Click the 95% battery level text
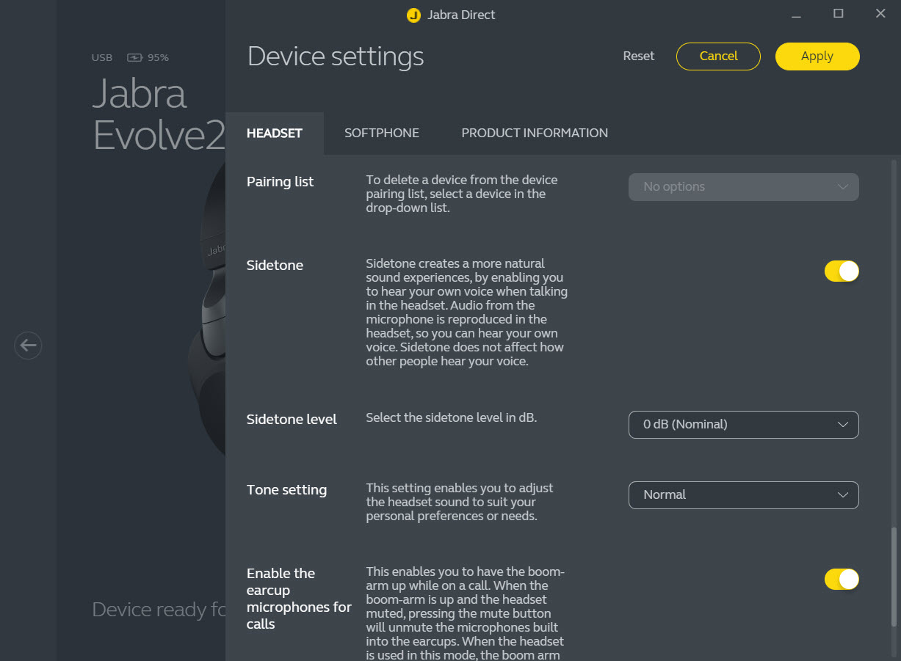 (x=158, y=57)
